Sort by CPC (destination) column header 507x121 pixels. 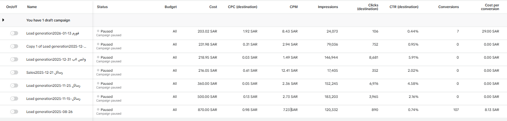(x=242, y=7)
